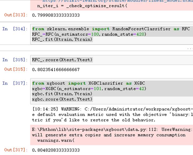Click the line RFC_.fit(Xtrain,Ytrain)
This screenshot has width=193, height=155.
[62, 40]
